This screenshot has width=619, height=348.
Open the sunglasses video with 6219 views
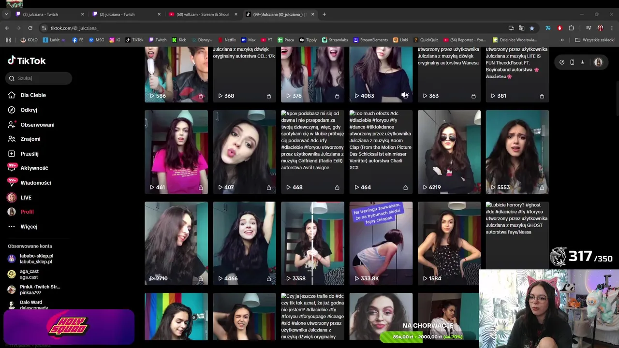coord(449,152)
